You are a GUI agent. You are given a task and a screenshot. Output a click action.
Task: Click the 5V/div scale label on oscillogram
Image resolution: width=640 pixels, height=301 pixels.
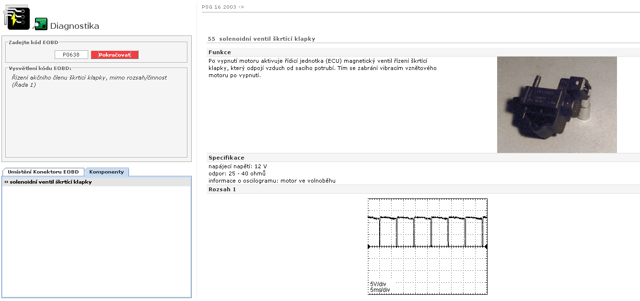[x=378, y=284]
